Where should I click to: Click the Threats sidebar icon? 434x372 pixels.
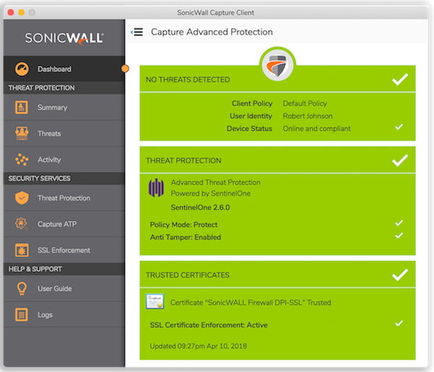[x=22, y=133]
